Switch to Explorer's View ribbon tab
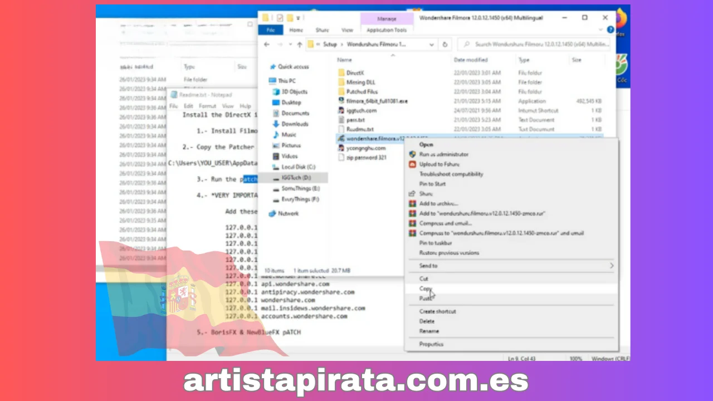The height and width of the screenshot is (401, 713). click(x=348, y=30)
